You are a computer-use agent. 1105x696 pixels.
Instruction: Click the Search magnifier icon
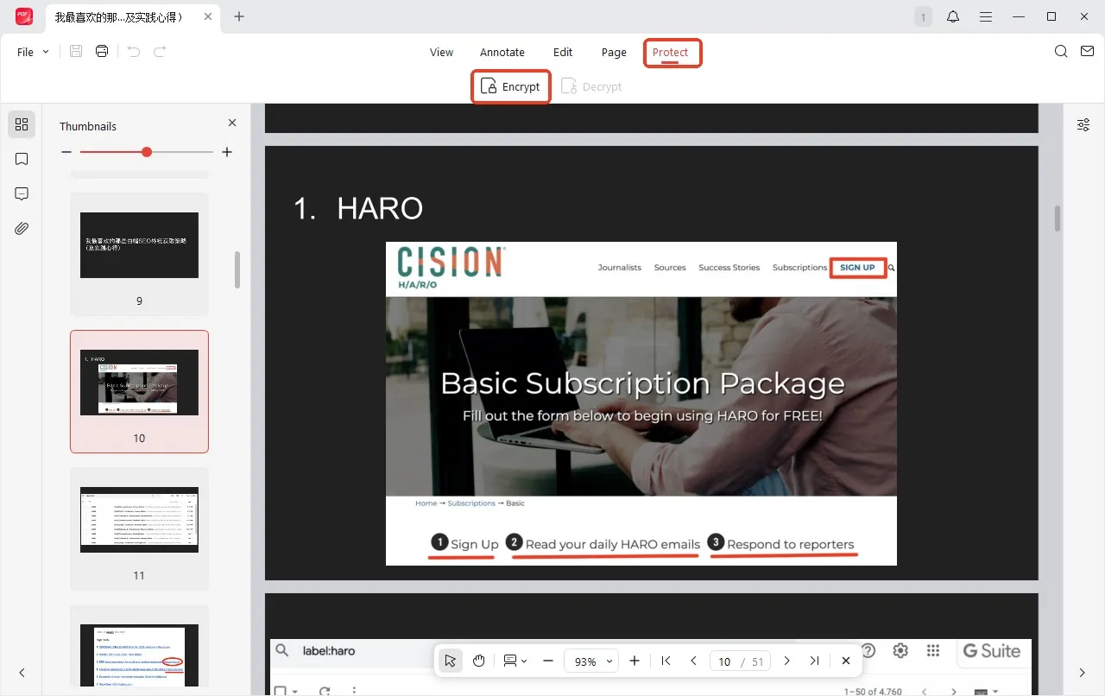pos(1061,52)
